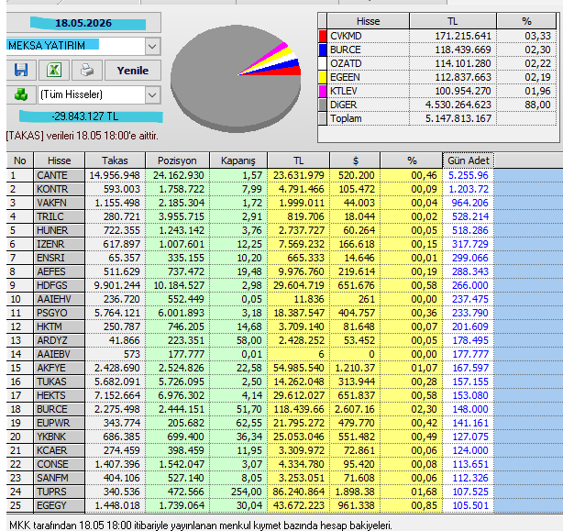Select the BURCE cell in the lower table

click(60, 409)
